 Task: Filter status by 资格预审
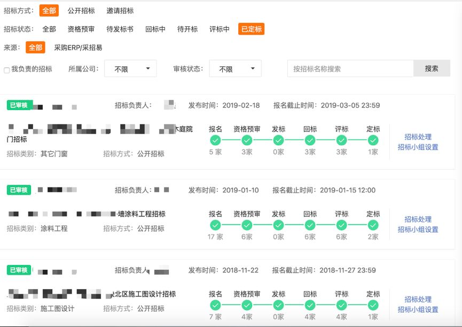coord(81,29)
